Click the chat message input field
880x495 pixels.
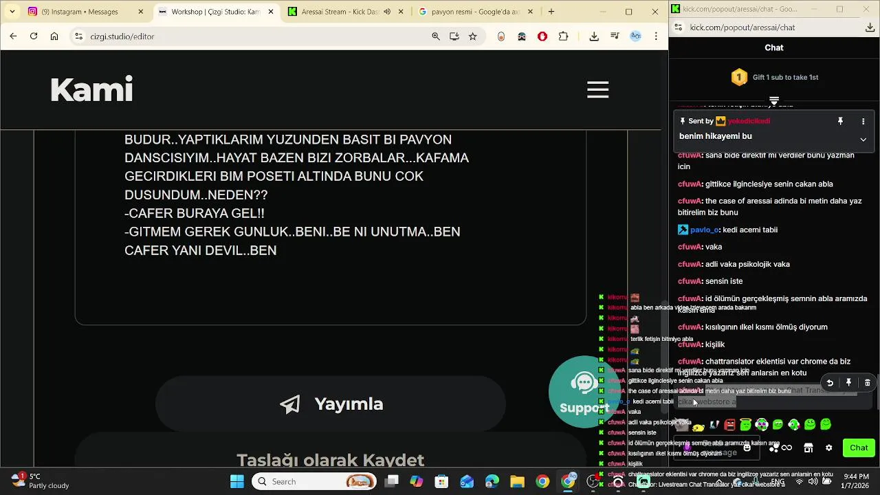pos(716,448)
